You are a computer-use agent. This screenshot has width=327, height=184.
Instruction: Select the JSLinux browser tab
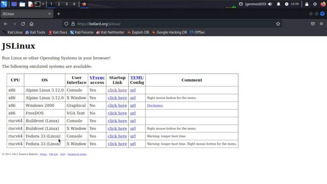tap(27, 14)
